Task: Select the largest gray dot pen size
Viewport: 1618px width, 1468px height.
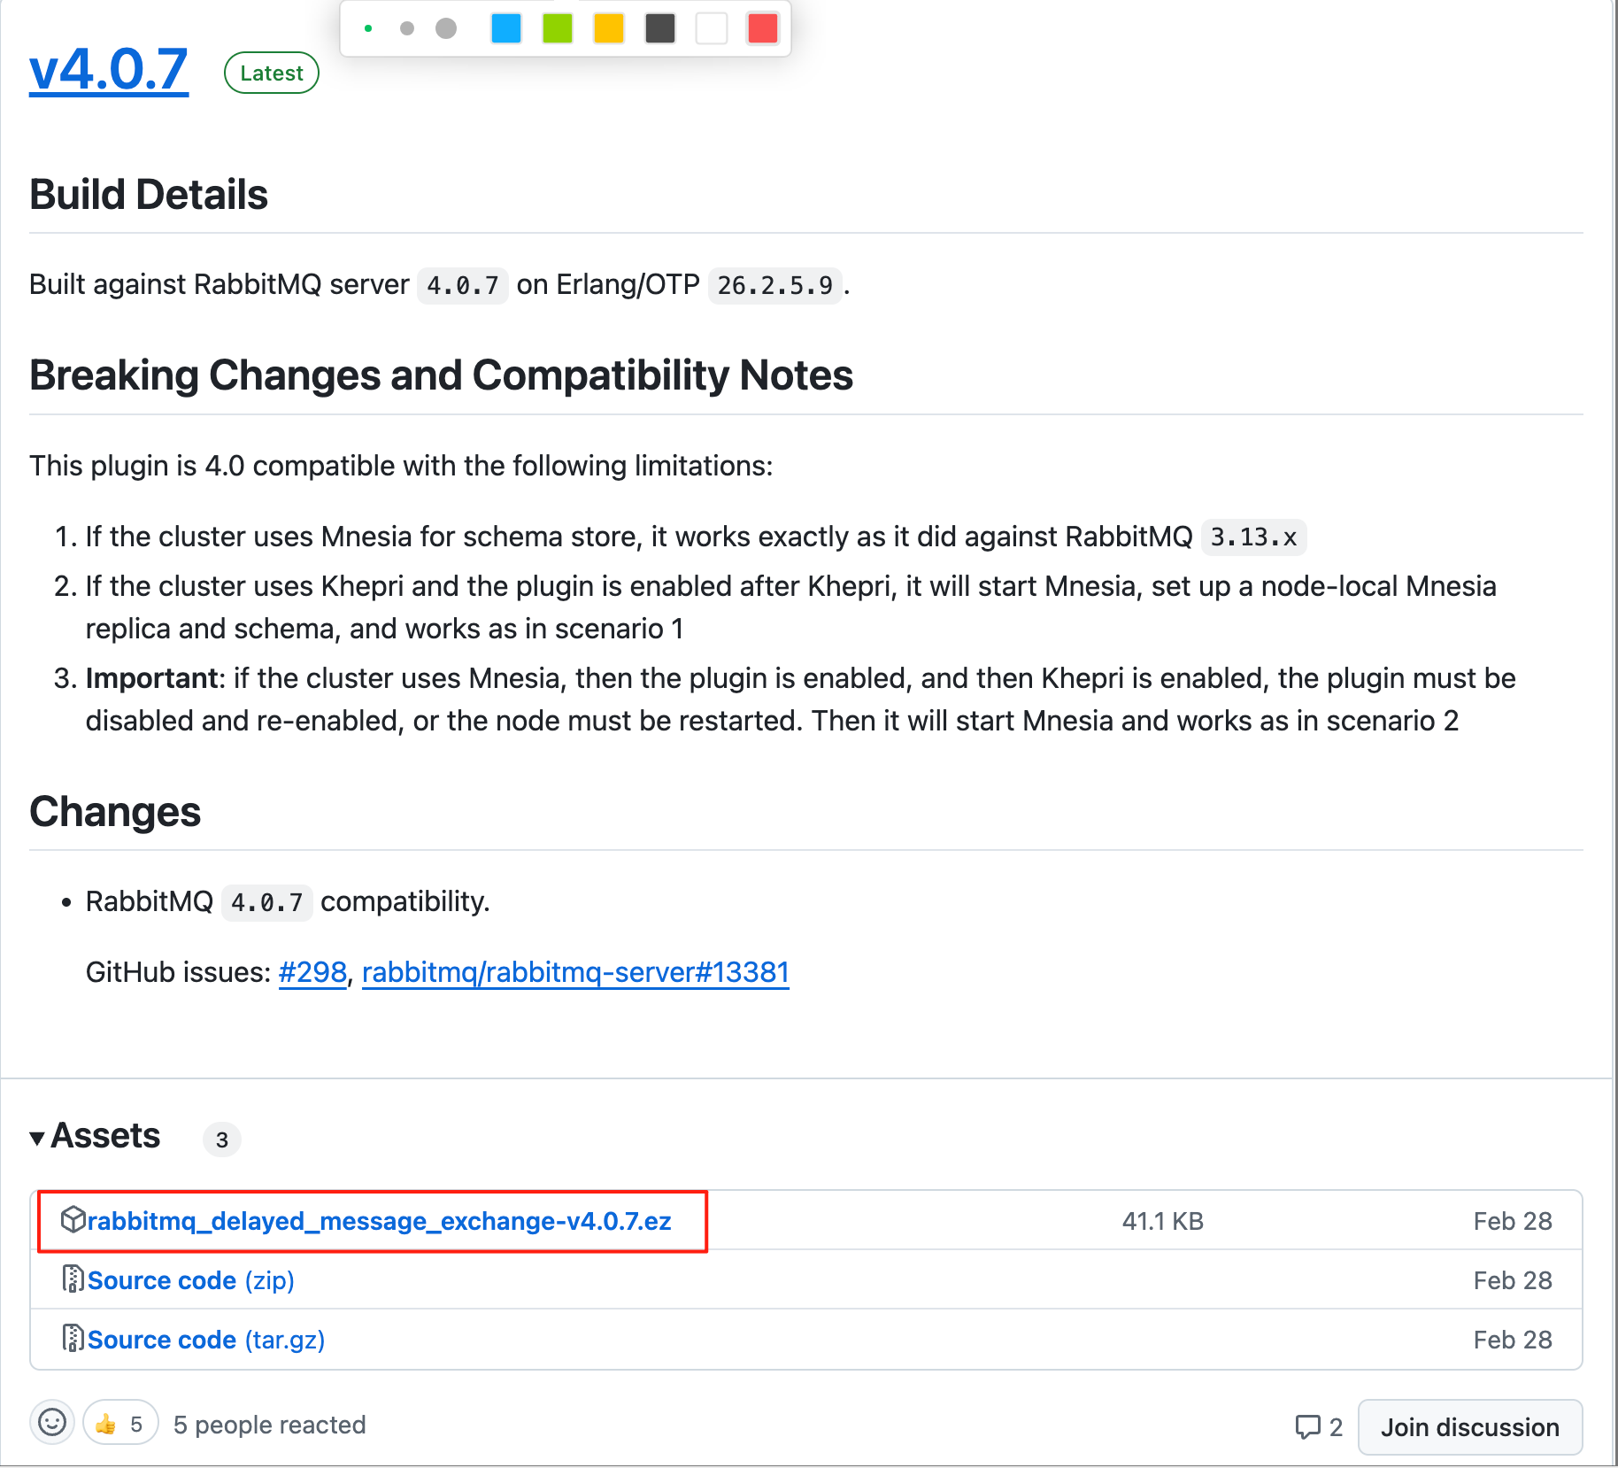Action: 446,28
